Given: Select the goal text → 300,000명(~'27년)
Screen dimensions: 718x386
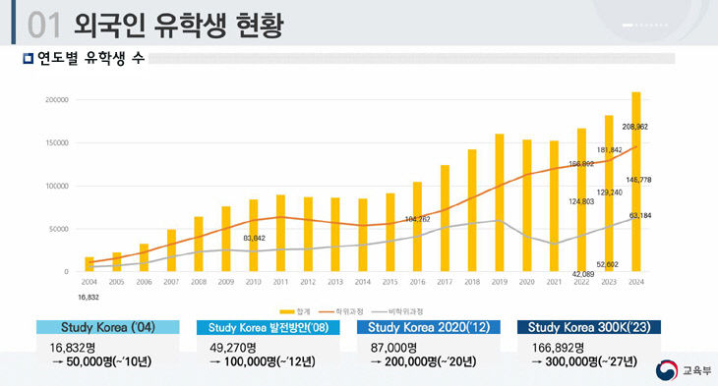Looking at the screenshot, I should click(584, 361).
